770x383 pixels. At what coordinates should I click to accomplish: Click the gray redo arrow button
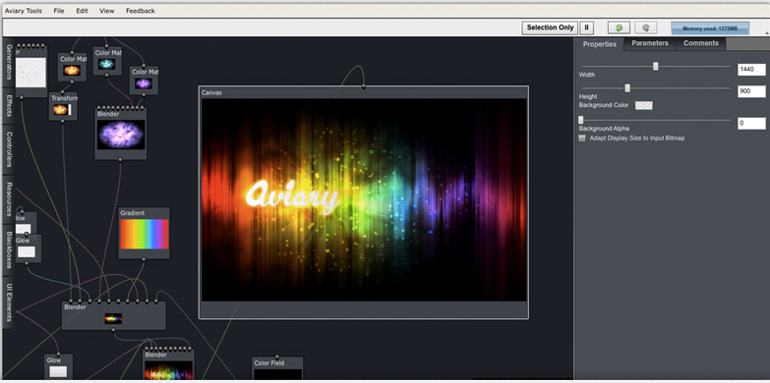[x=645, y=27]
